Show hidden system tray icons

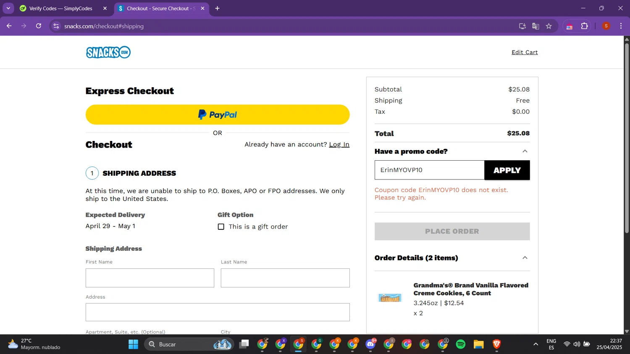point(535,344)
